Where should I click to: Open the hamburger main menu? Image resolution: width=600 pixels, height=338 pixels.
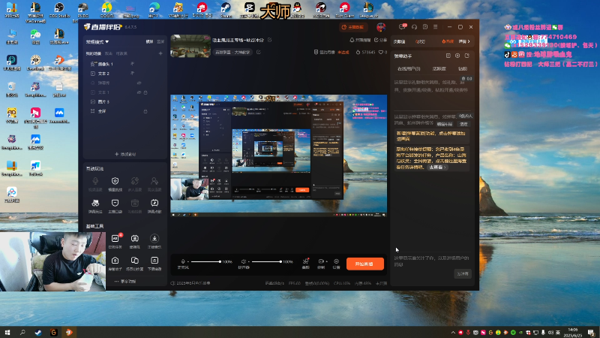pos(436,27)
